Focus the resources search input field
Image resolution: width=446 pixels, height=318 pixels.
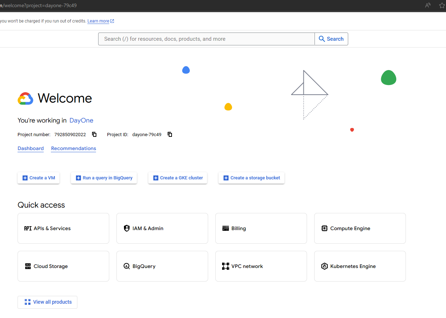tap(206, 39)
